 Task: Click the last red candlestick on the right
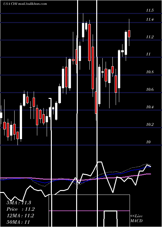(x=129, y=34)
